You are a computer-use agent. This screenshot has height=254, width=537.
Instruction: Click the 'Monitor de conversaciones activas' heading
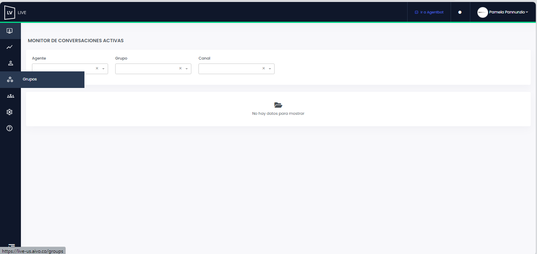(76, 41)
